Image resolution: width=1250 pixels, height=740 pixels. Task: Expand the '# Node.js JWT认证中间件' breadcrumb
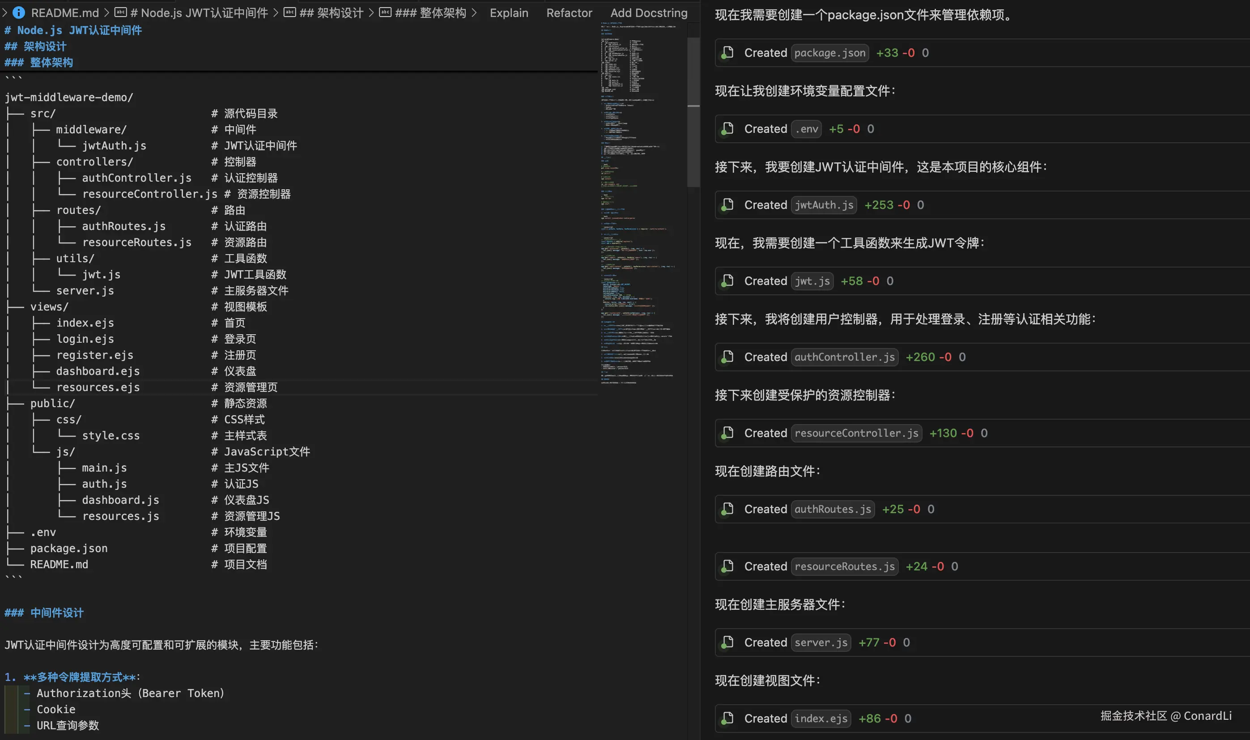coord(199,13)
